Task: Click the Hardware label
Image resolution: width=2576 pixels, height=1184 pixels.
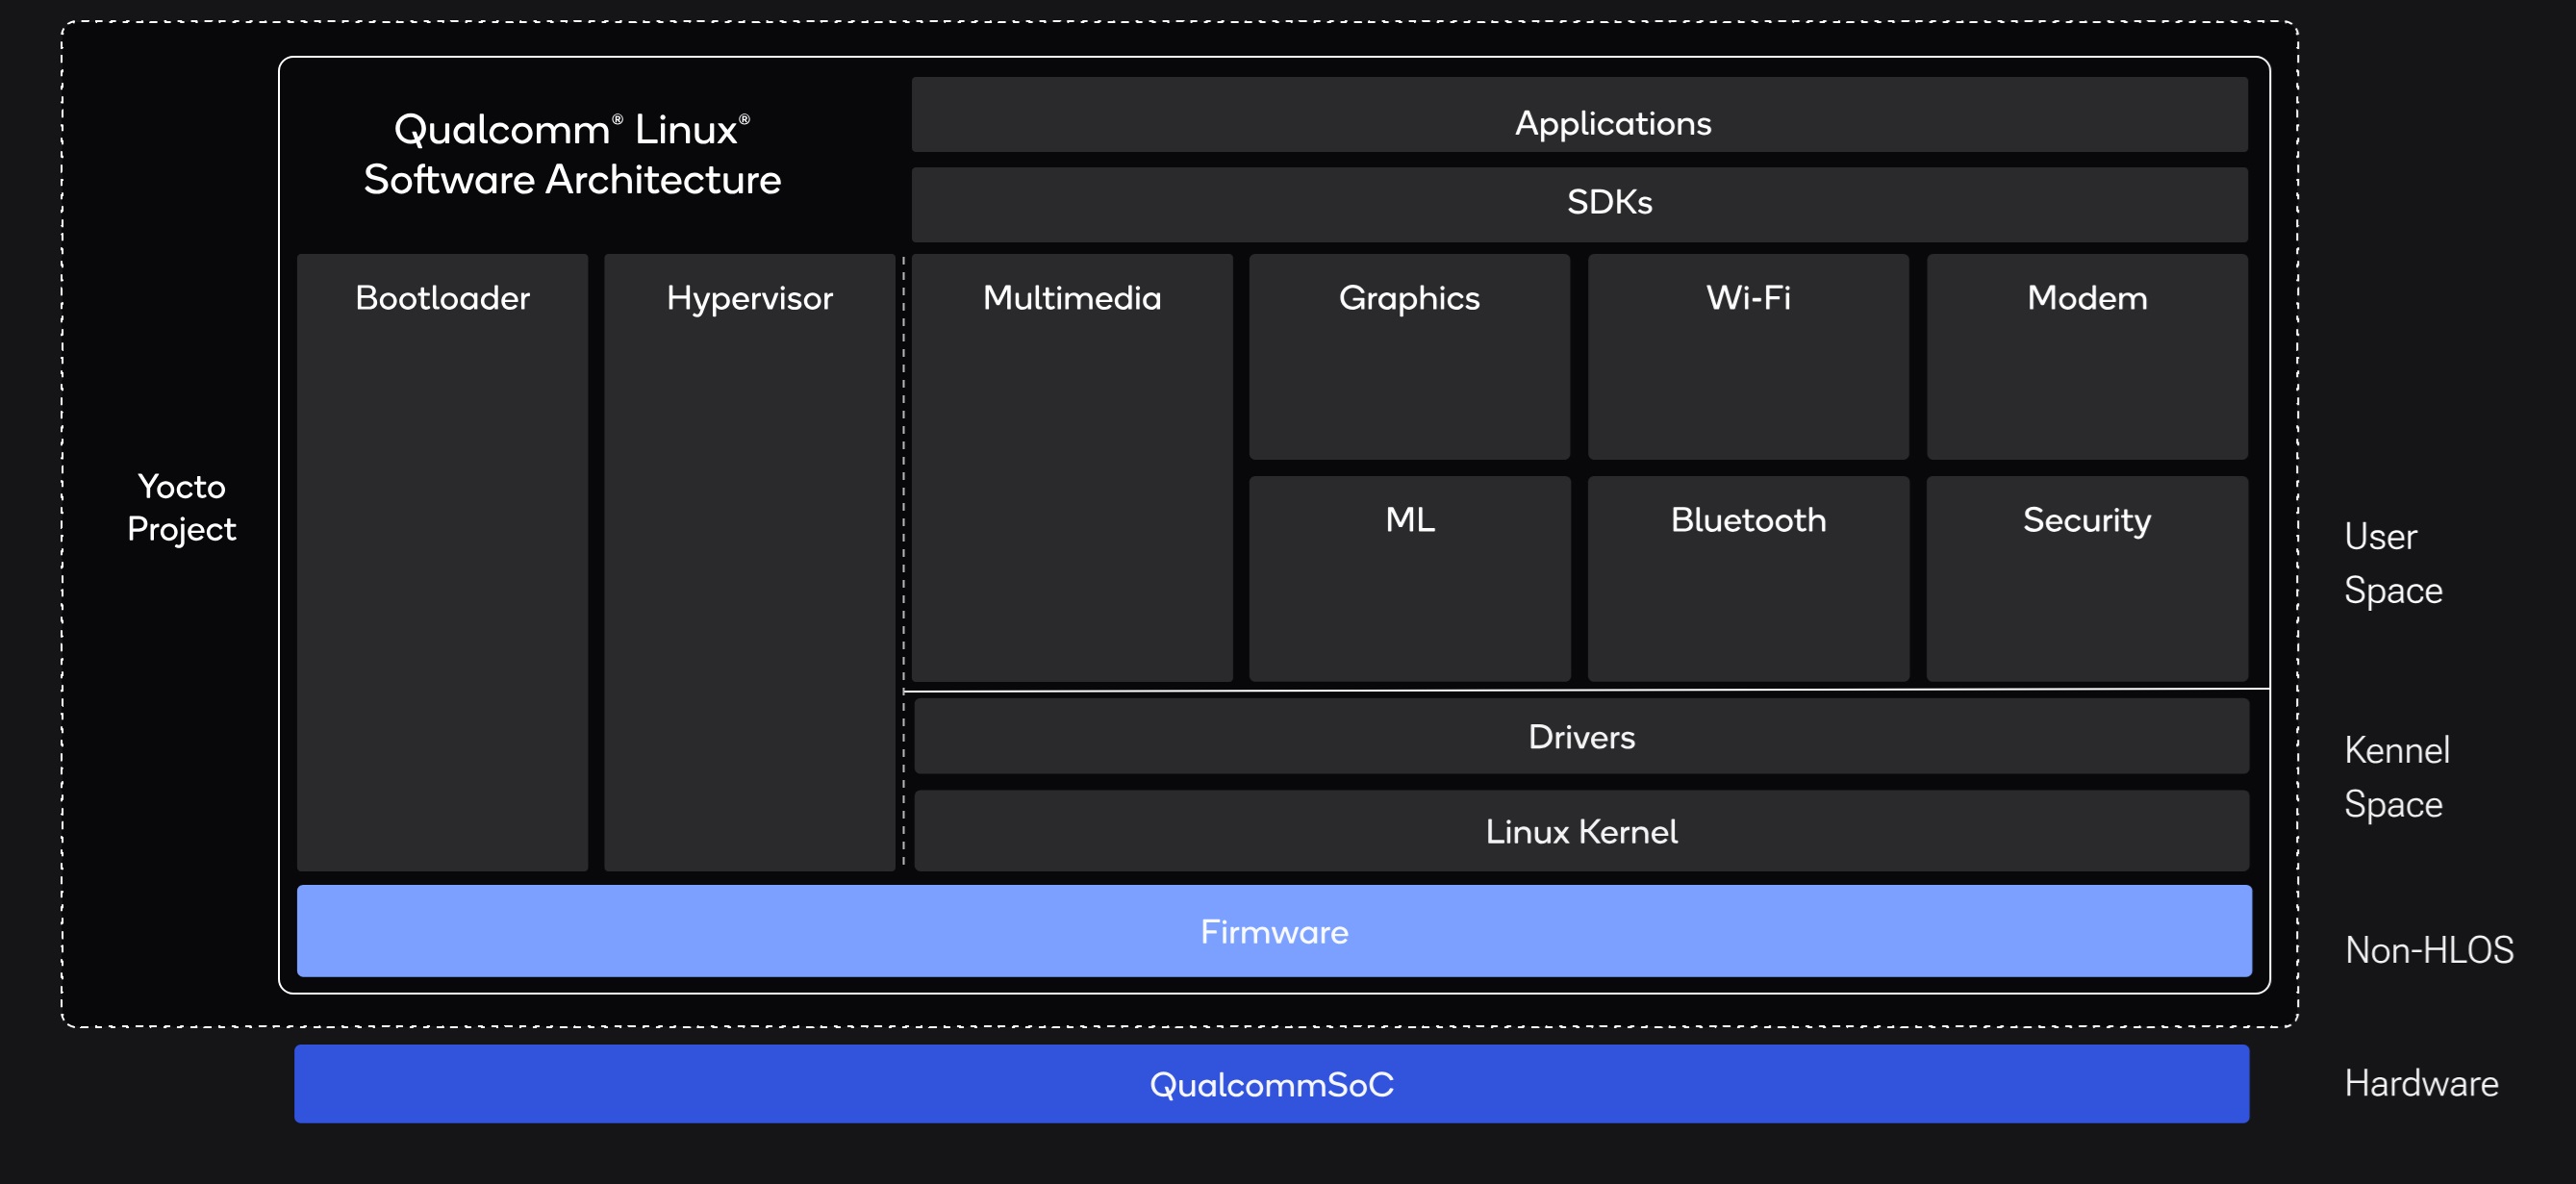Action: click(x=2420, y=1083)
